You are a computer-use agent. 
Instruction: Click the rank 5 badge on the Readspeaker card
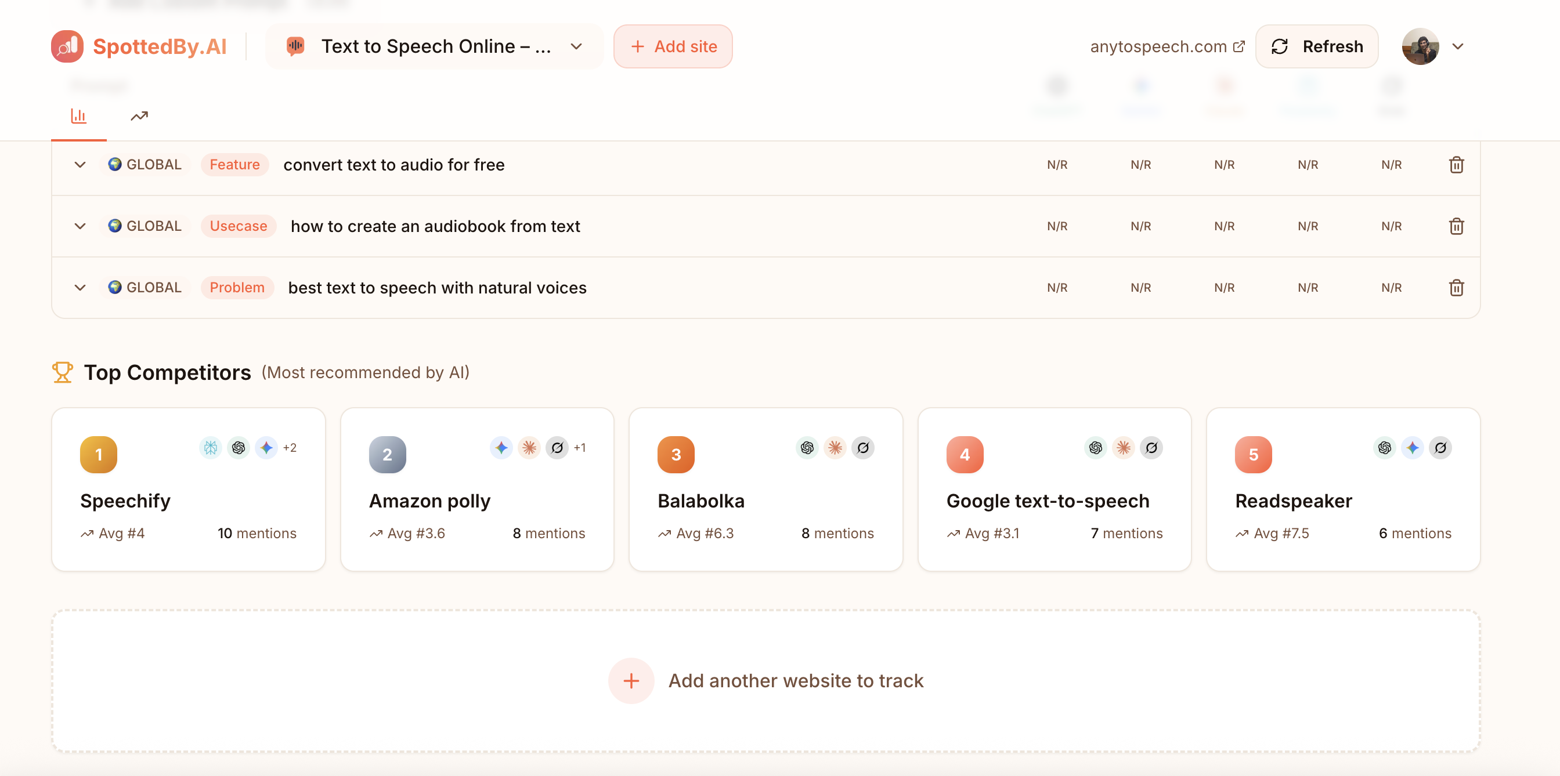pos(1254,455)
